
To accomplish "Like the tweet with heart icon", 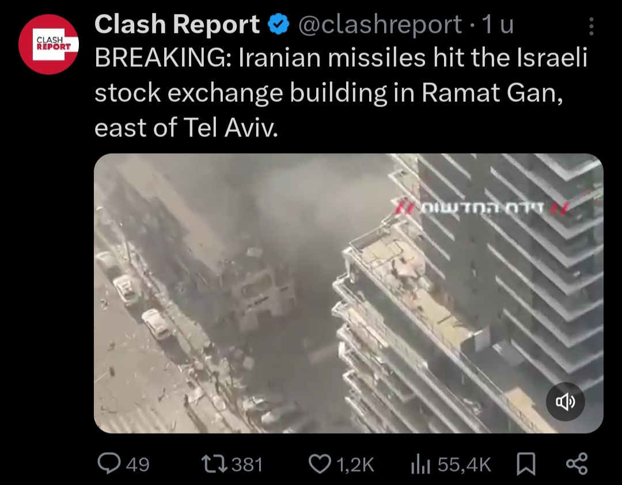I will click(320, 464).
